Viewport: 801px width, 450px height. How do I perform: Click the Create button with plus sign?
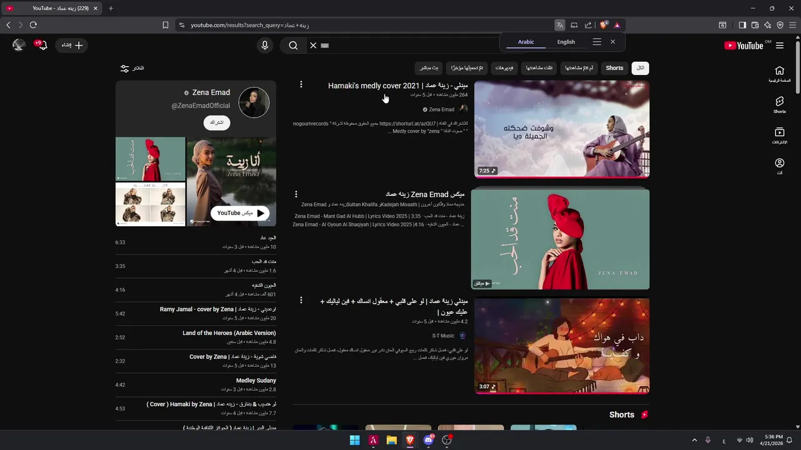(x=72, y=45)
